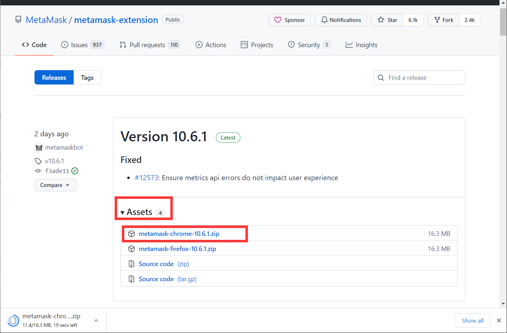
Task: Expand download item options chevron
Action: [96, 320]
